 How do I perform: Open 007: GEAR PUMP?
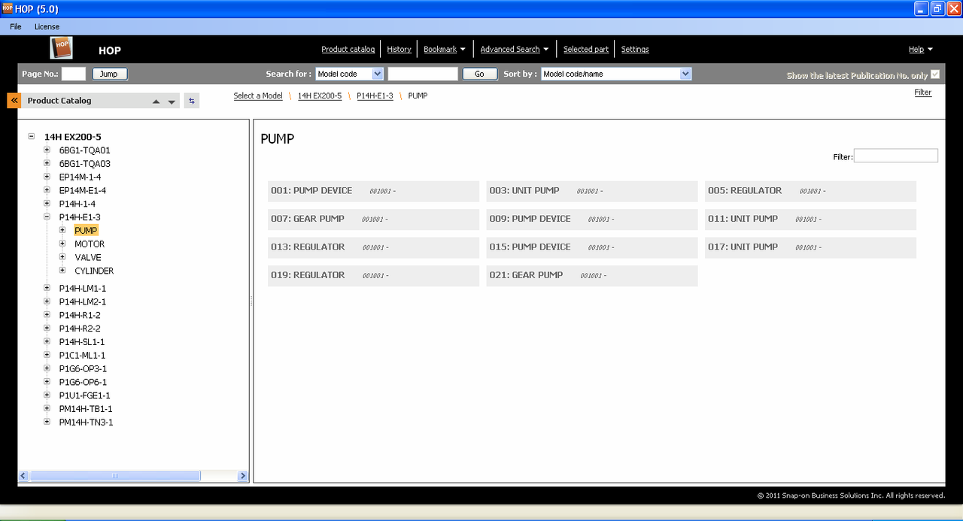[x=373, y=219]
